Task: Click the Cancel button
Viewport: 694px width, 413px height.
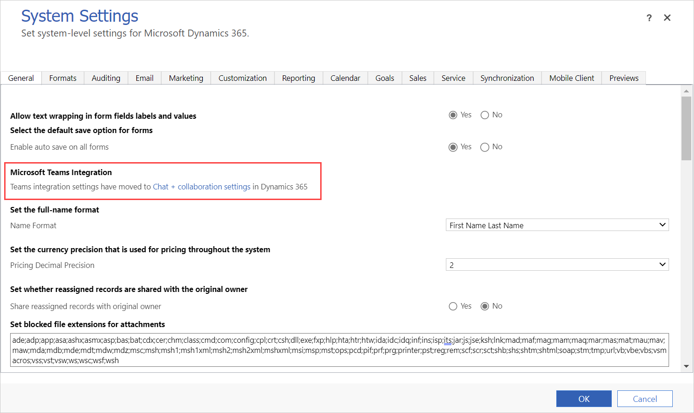Action: click(x=645, y=399)
